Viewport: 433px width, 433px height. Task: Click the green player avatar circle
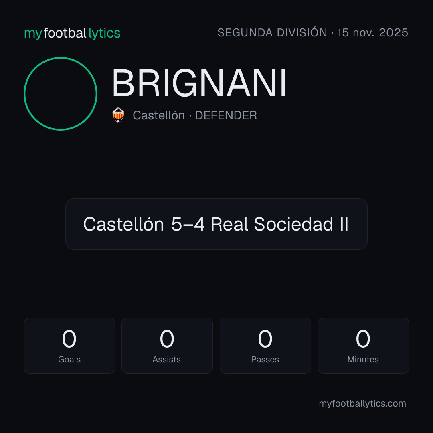61,93
